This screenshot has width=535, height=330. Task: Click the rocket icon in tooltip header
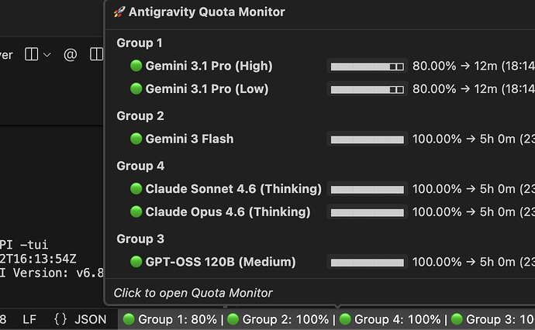119,12
